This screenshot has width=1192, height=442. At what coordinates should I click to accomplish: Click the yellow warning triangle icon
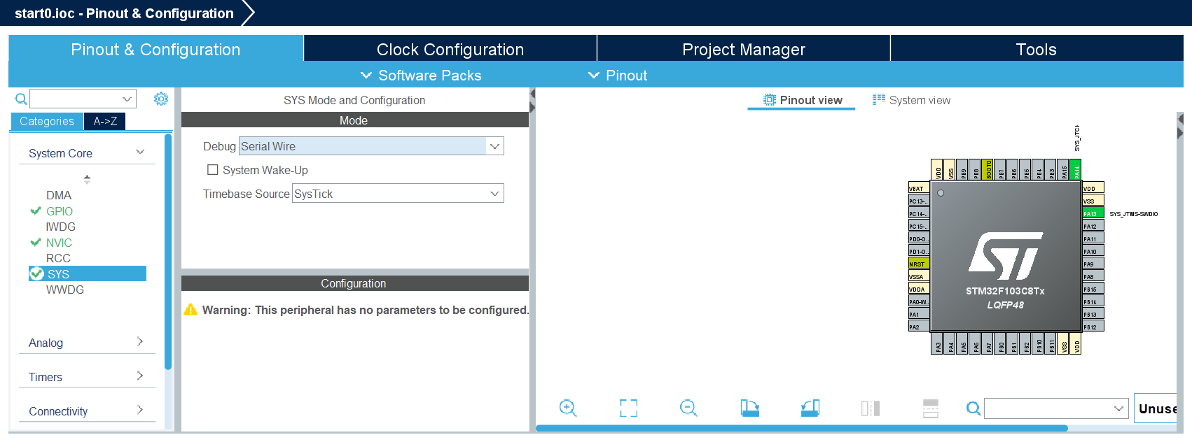[190, 309]
